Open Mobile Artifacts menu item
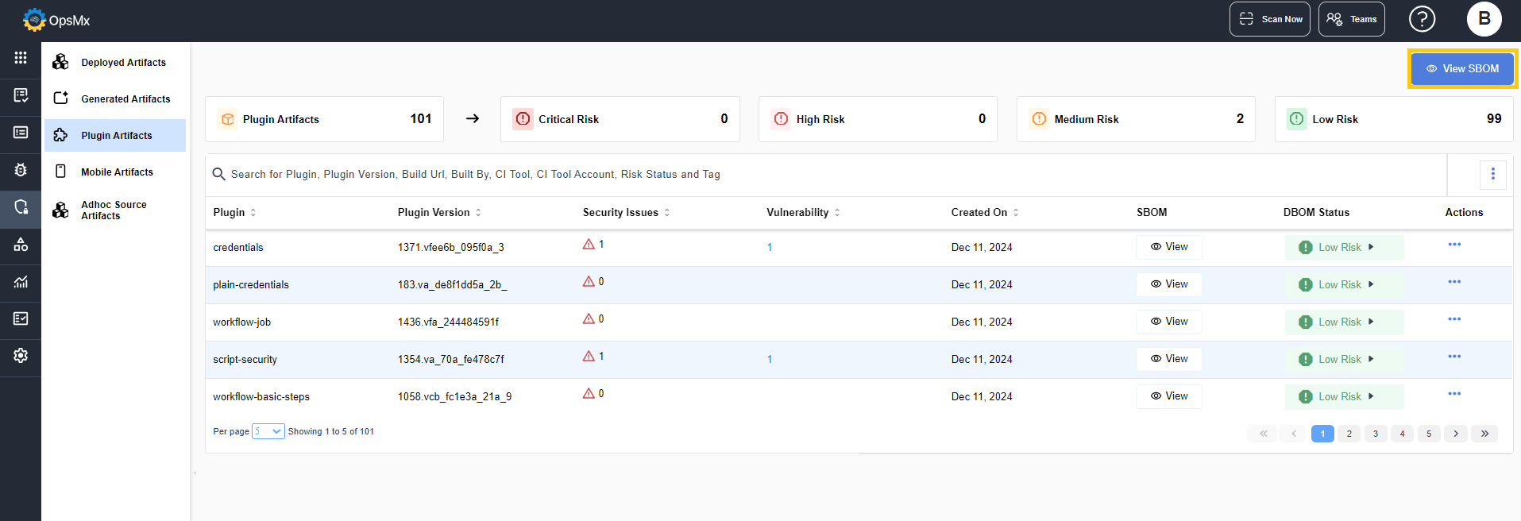The width and height of the screenshot is (1521, 521). coord(117,172)
